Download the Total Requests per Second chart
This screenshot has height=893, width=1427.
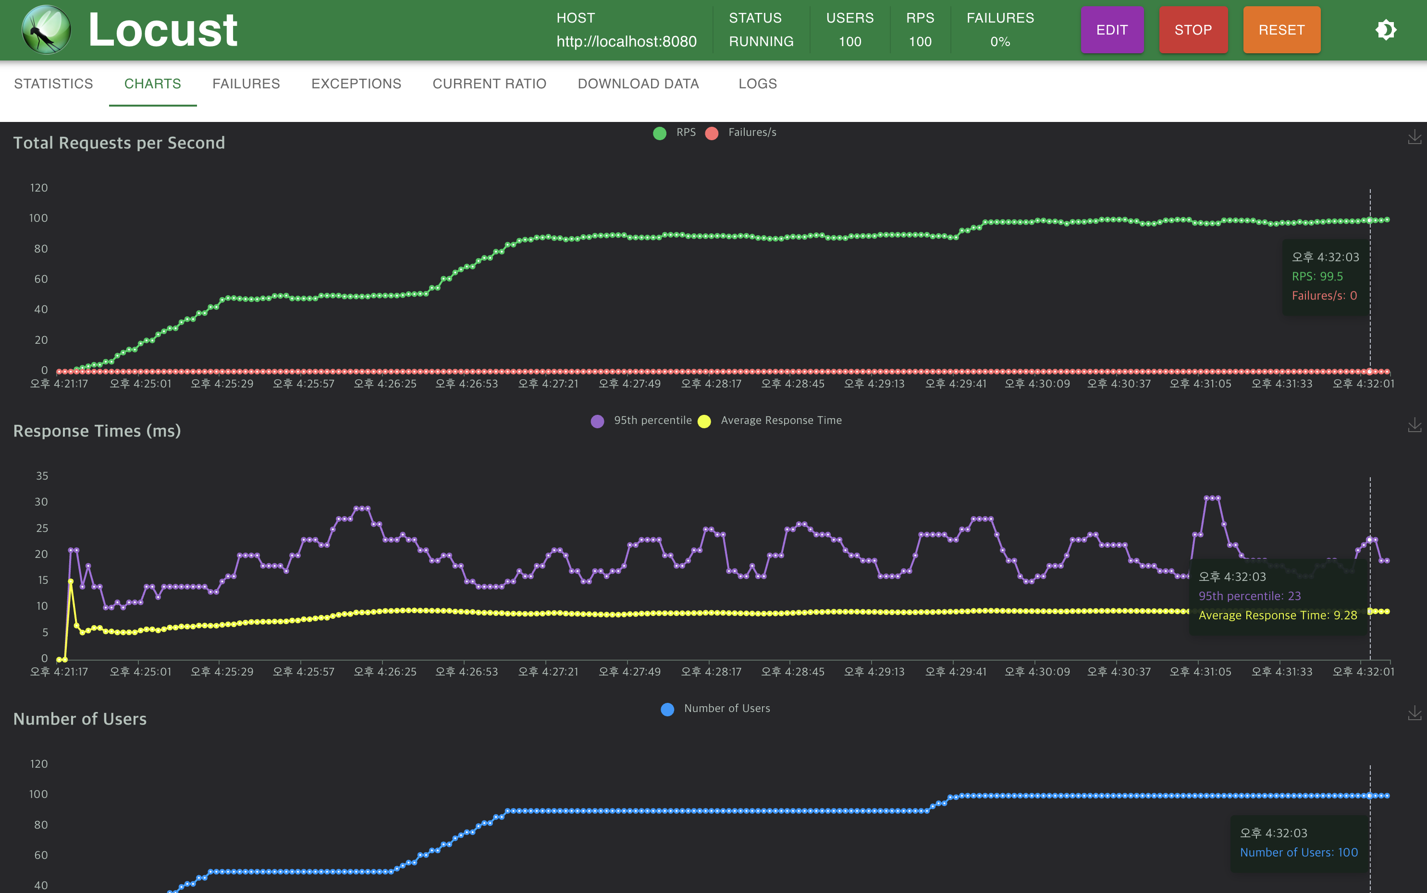1415,137
